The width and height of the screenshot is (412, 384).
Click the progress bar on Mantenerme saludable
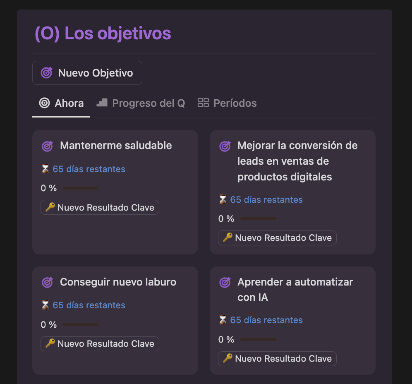tap(81, 188)
